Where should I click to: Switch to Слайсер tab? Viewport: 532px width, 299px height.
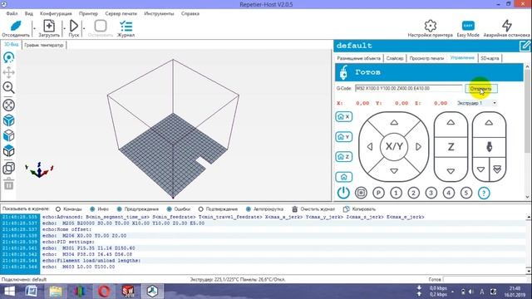tap(395, 58)
